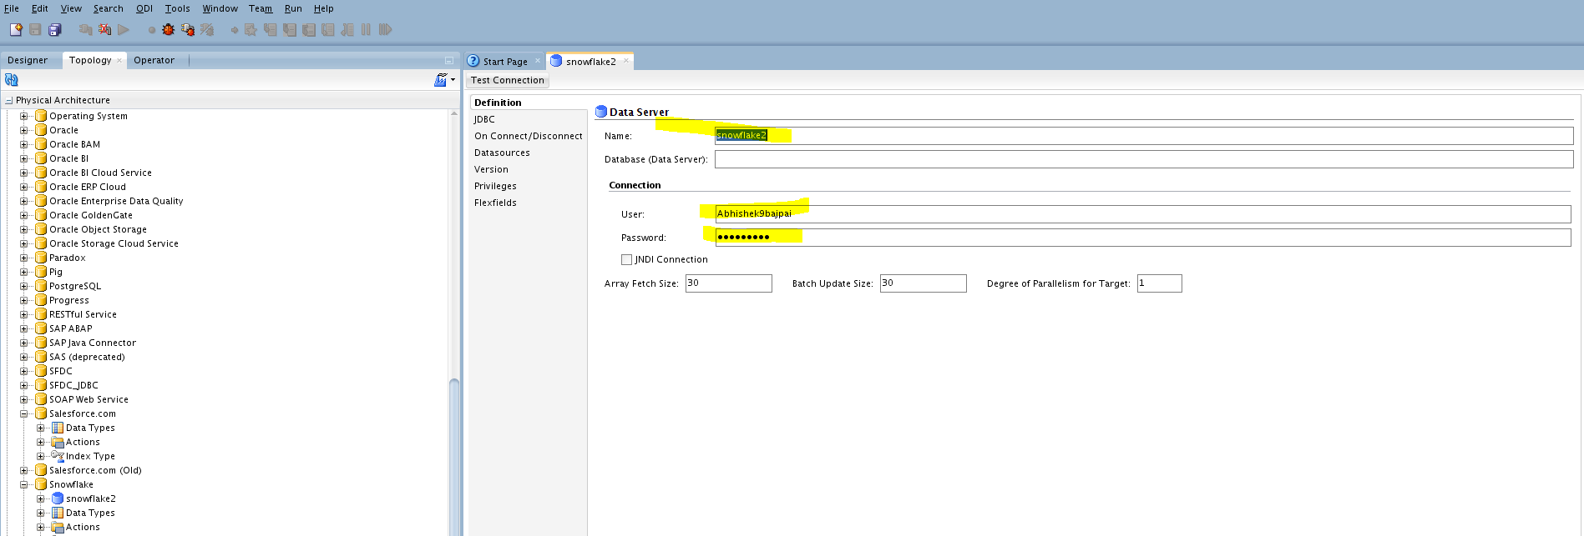The width and height of the screenshot is (1584, 536).
Task: Open the ODI menu
Action: tap(144, 8)
